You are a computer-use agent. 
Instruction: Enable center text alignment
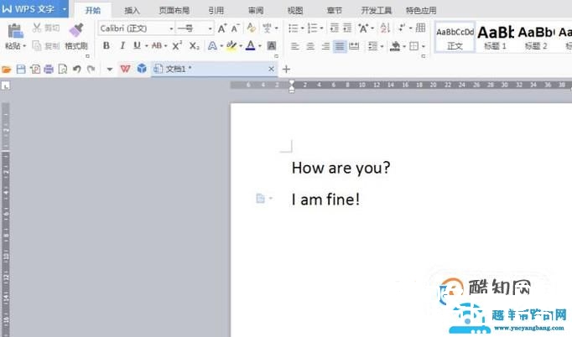pyautogui.click(x=309, y=46)
